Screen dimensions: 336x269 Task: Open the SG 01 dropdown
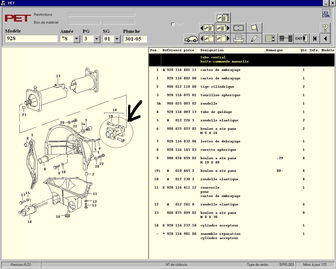pyautogui.click(x=117, y=39)
